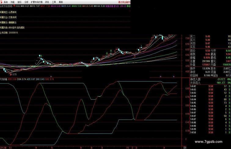Click the 14:45 tick with volume 73

[x=210, y=103]
